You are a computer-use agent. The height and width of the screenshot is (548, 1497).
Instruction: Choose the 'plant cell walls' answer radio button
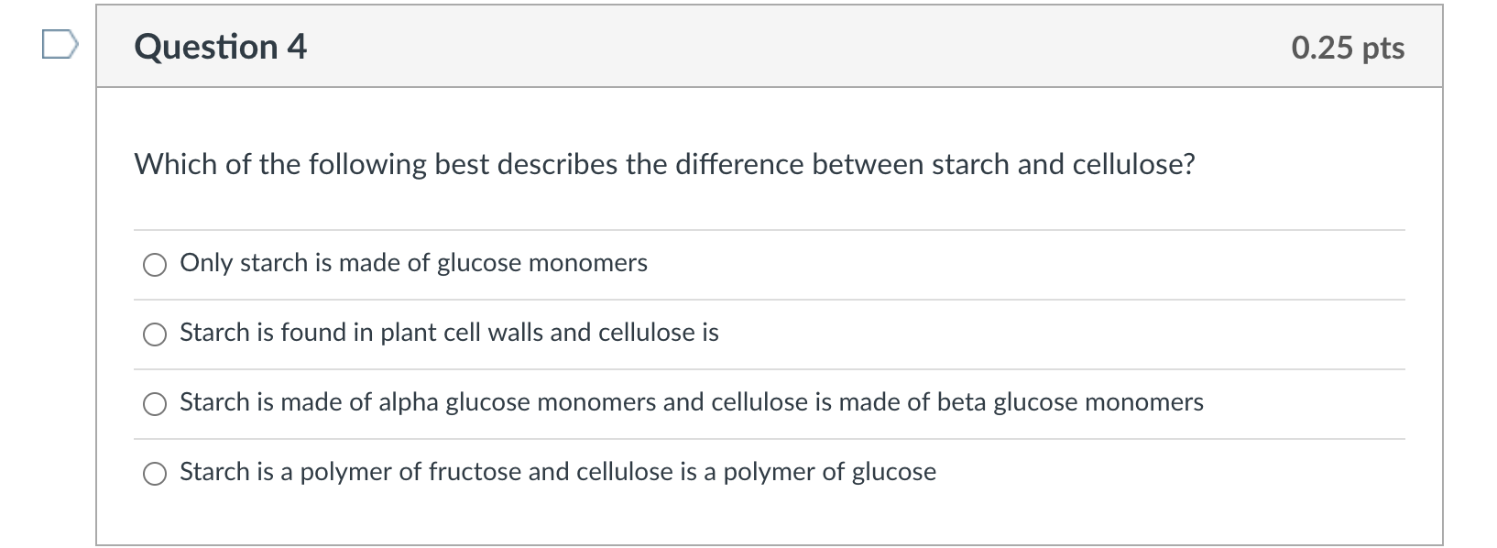(x=155, y=334)
